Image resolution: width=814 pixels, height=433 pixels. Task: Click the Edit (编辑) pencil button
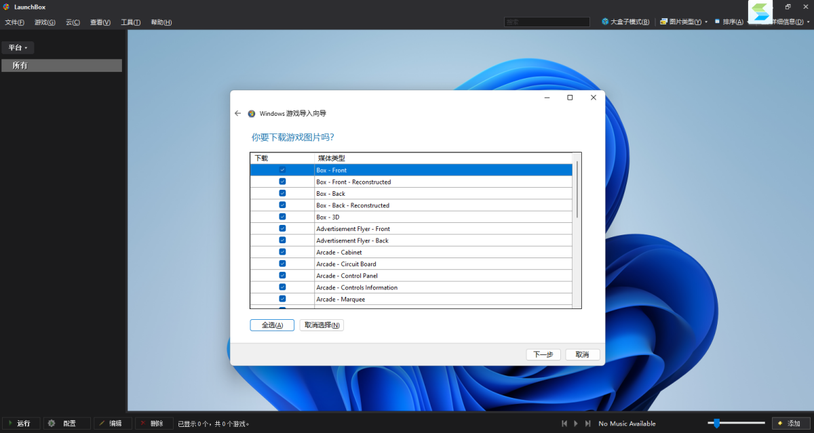(x=113, y=424)
